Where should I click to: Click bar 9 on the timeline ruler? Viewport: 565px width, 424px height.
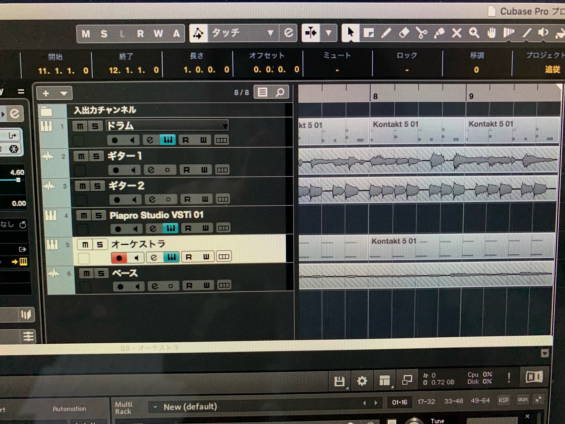(x=471, y=96)
